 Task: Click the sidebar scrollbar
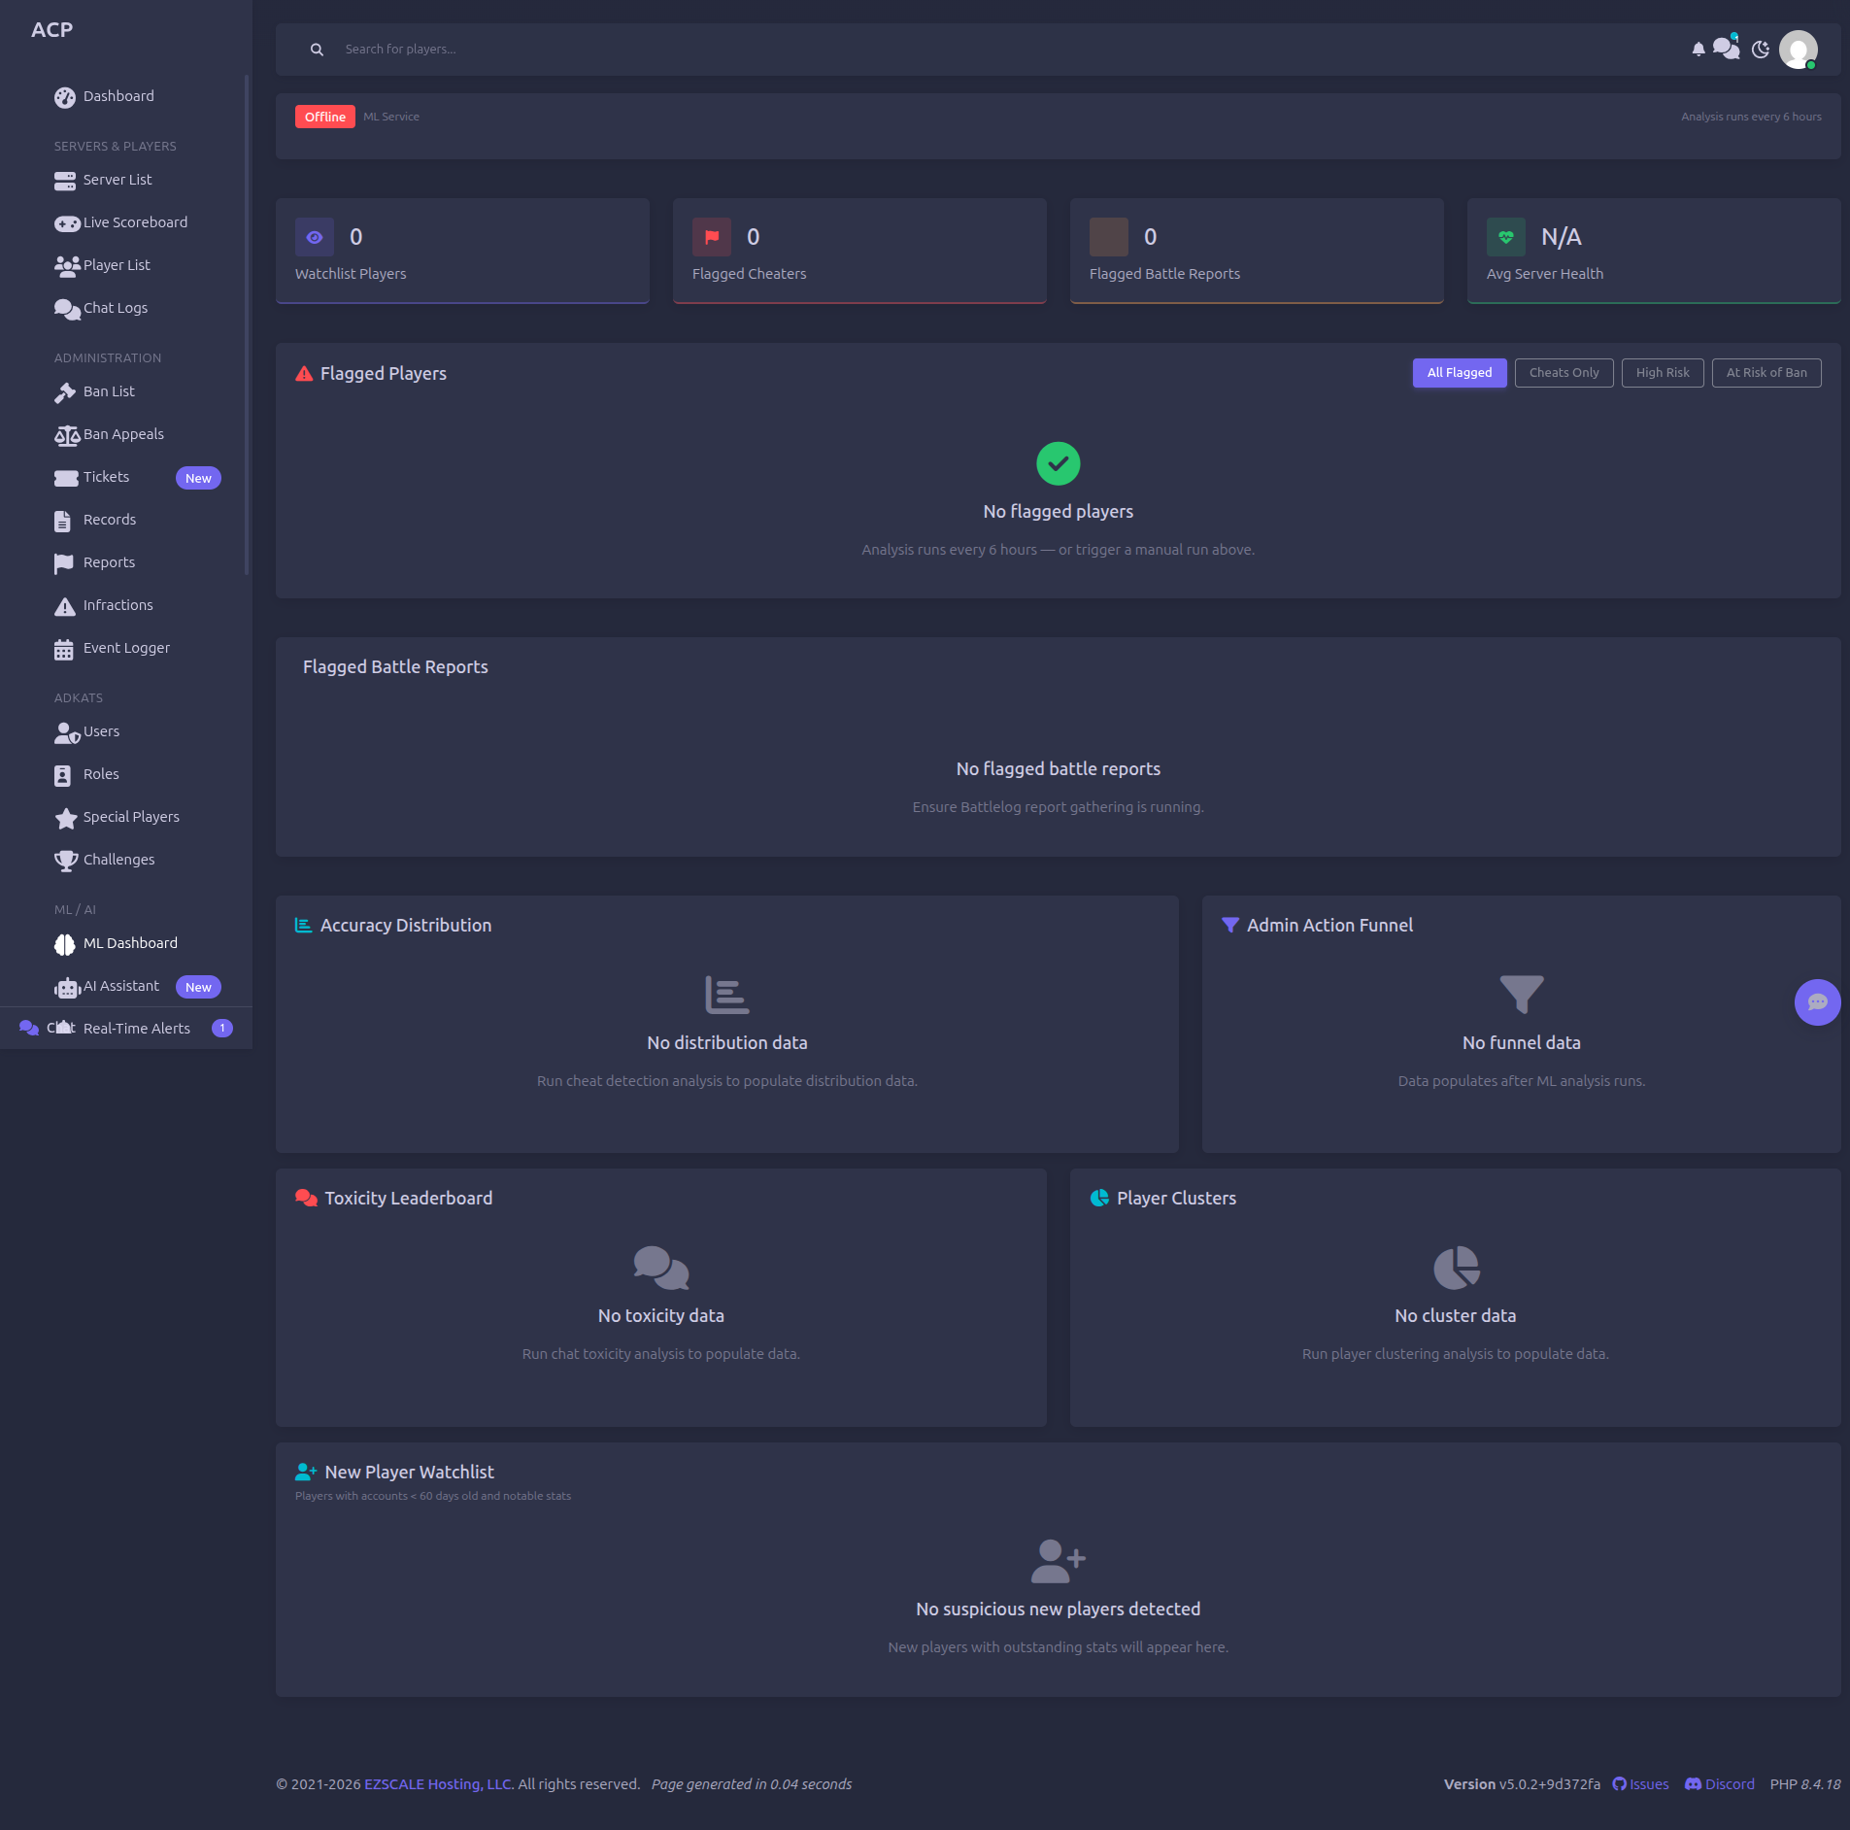tap(247, 324)
